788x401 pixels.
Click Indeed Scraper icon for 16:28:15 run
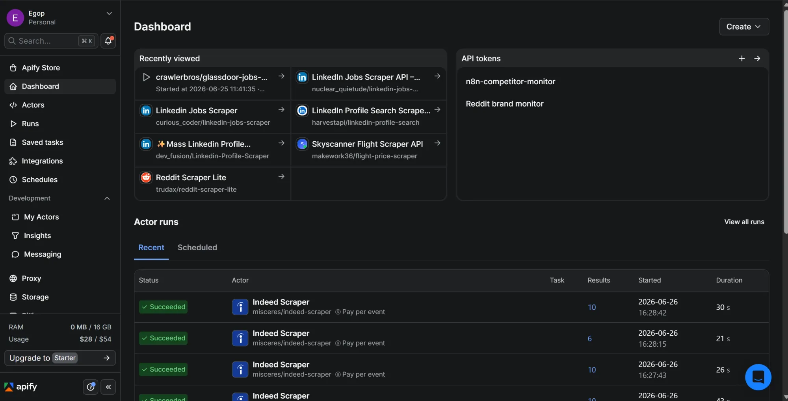[240, 338]
